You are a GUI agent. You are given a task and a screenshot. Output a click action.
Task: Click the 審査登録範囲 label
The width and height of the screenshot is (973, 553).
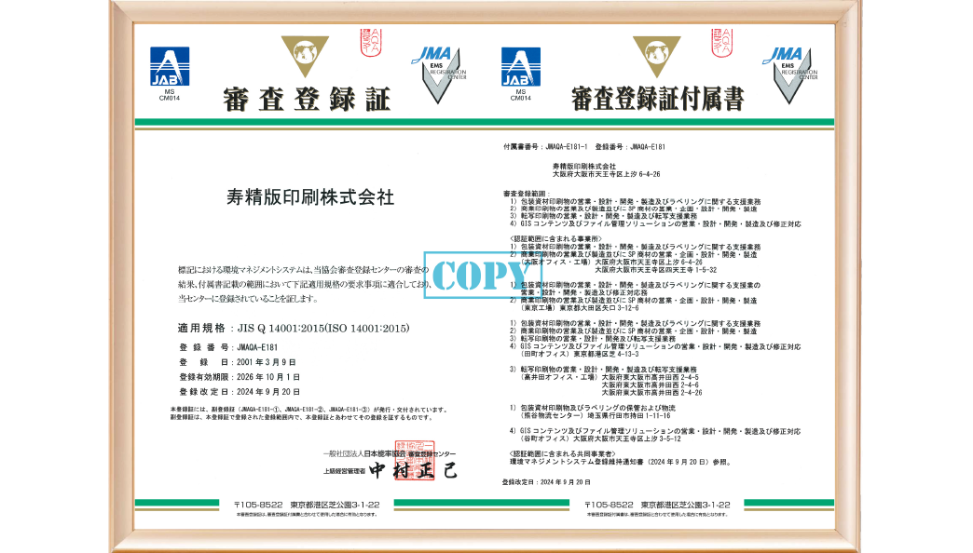click(527, 194)
